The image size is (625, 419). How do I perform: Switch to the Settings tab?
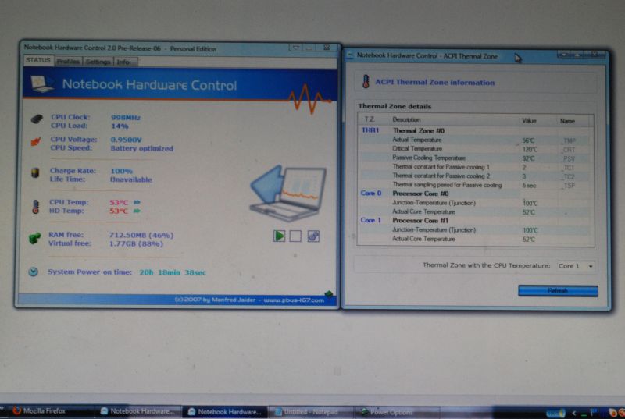point(98,62)
